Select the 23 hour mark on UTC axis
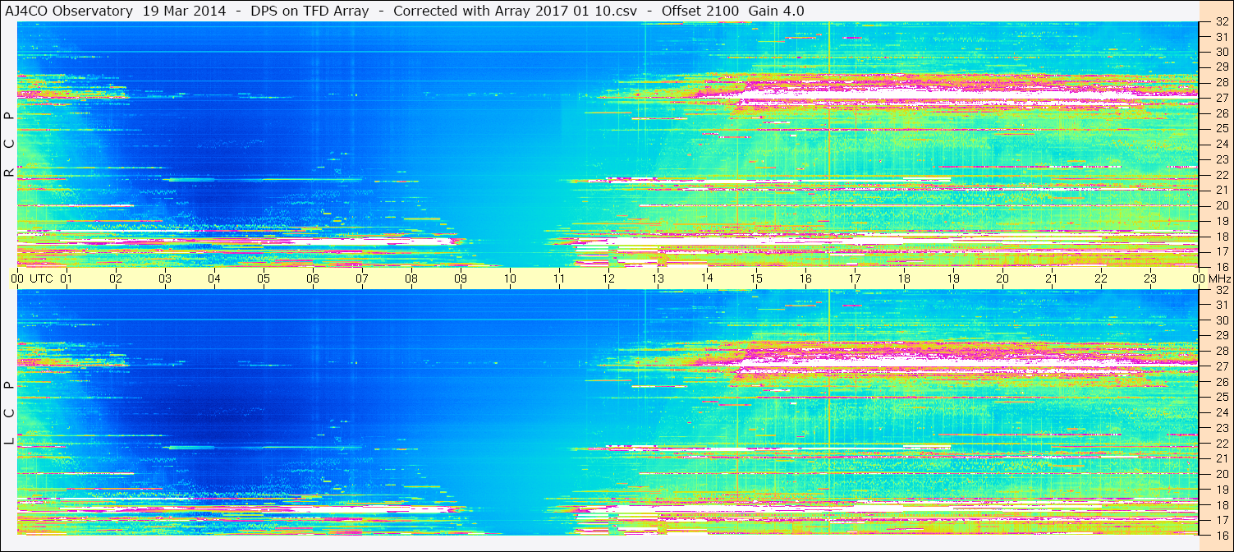Screen dimensions: 1234x552 click(x=1150, y=278)
